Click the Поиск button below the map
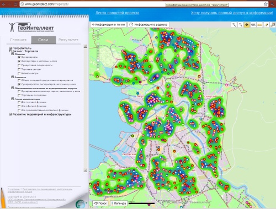 [100, 204]
